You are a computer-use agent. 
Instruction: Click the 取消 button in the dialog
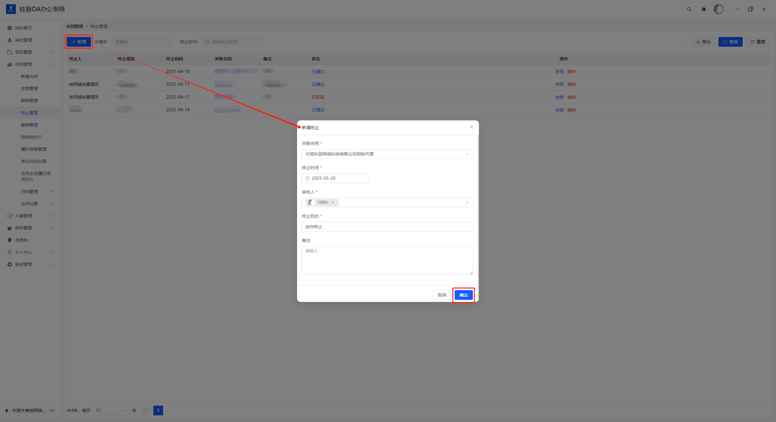coord(441,295)
